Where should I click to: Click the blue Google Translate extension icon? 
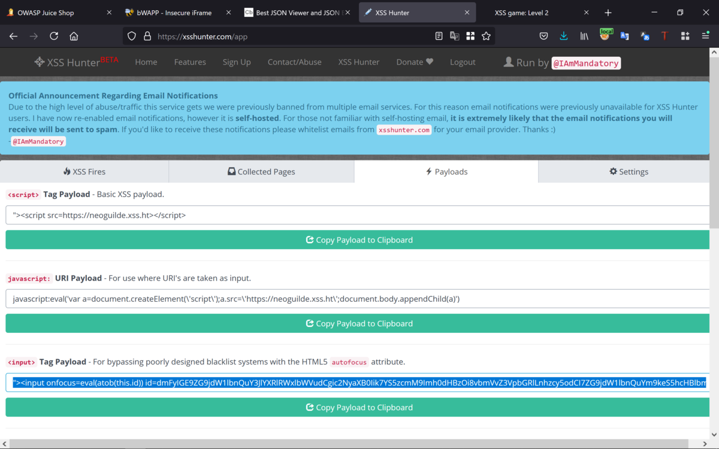[624, 36]
